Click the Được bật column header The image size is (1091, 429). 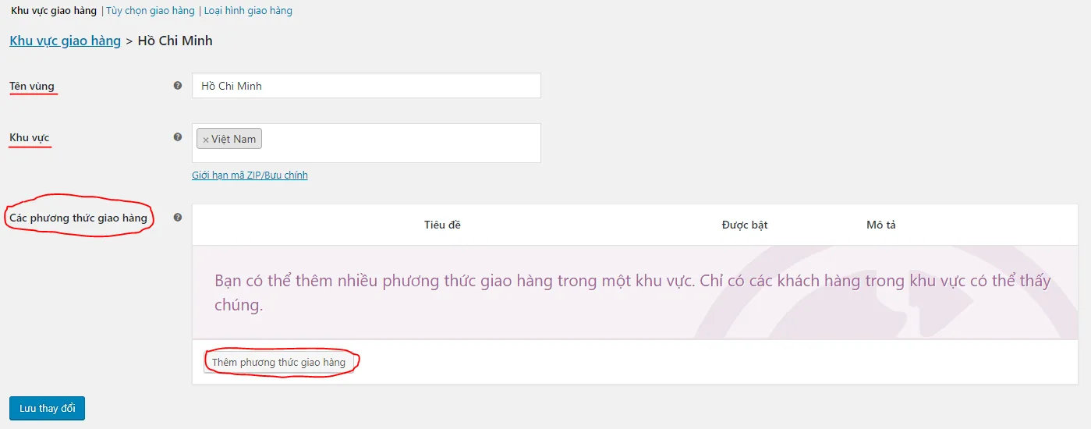[x=745, y=225]
